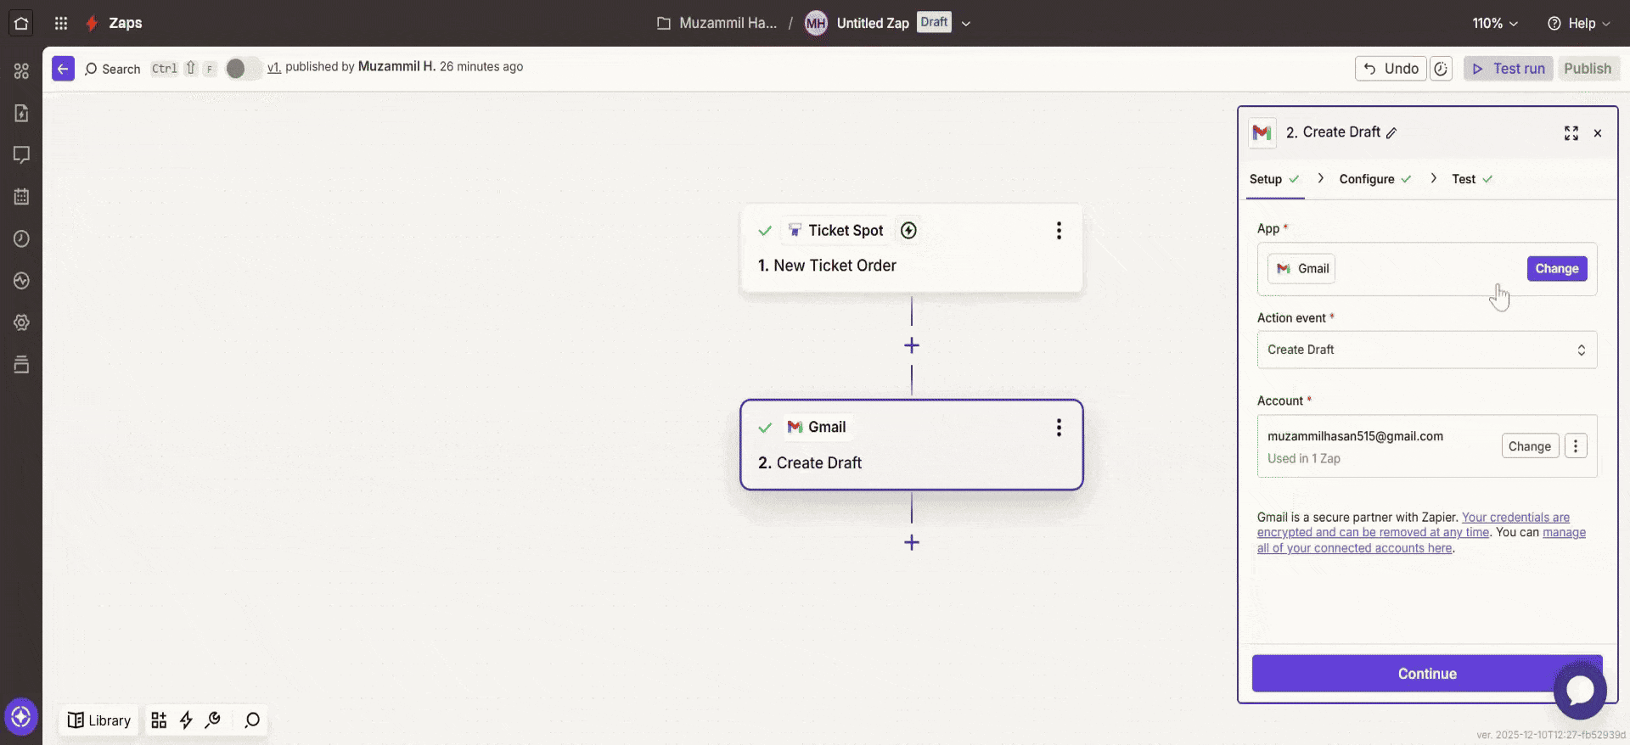Click the back arrow button
The width and height of the screenshot is (1630, 745).
pos(63,69)
